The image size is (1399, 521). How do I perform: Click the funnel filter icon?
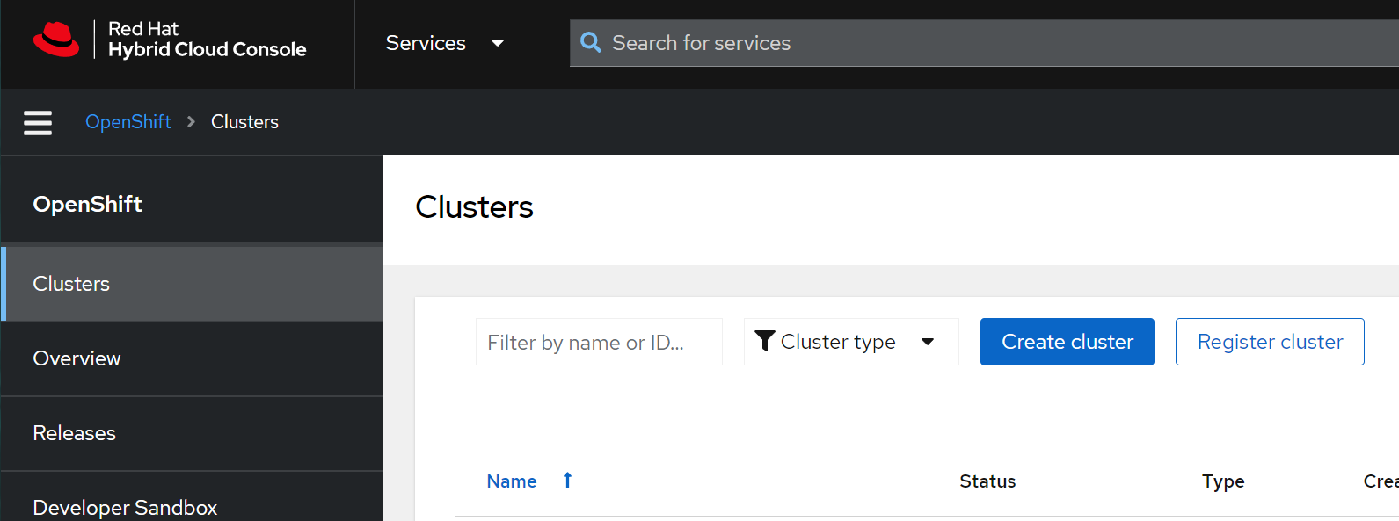pyautogui.click(x=764, y=341)
